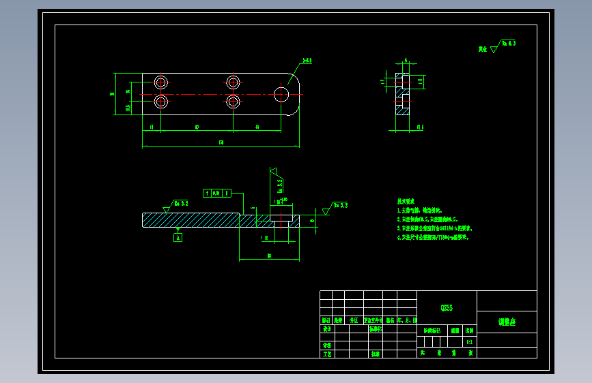Click the 阶段标记 cell in title block
Image resolution: width=592 pixels, height=383 pixels.
[x=432, y=331]
